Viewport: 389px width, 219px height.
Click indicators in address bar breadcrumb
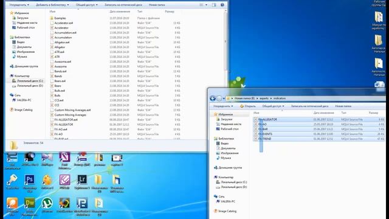(x=280, y=99)
